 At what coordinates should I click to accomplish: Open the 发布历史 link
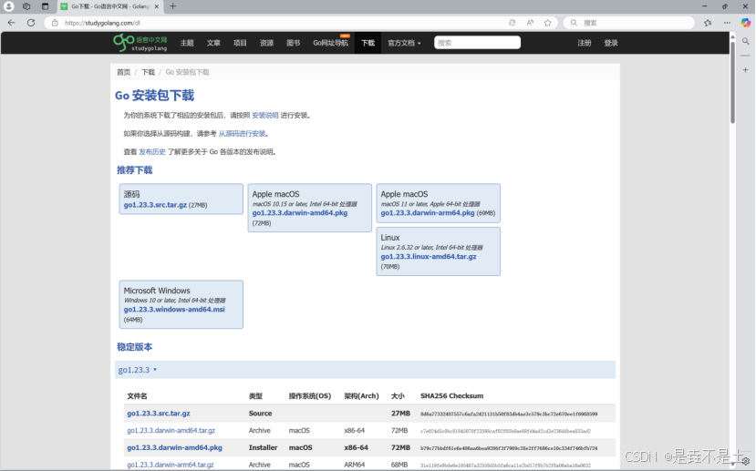pos(152,152)
